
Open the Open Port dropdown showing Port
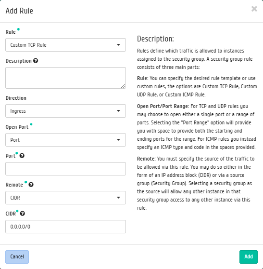point(65,140)
